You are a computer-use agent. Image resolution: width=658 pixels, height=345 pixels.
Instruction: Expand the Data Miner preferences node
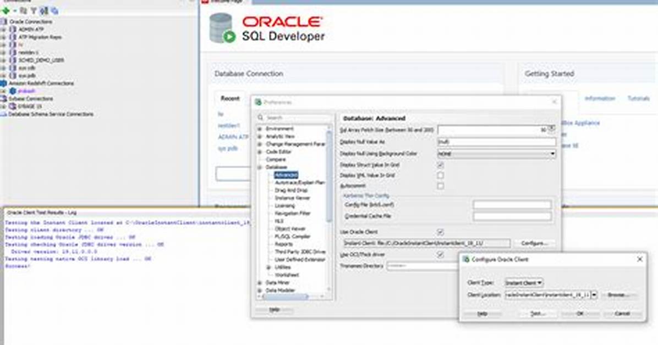pos(260,282)
